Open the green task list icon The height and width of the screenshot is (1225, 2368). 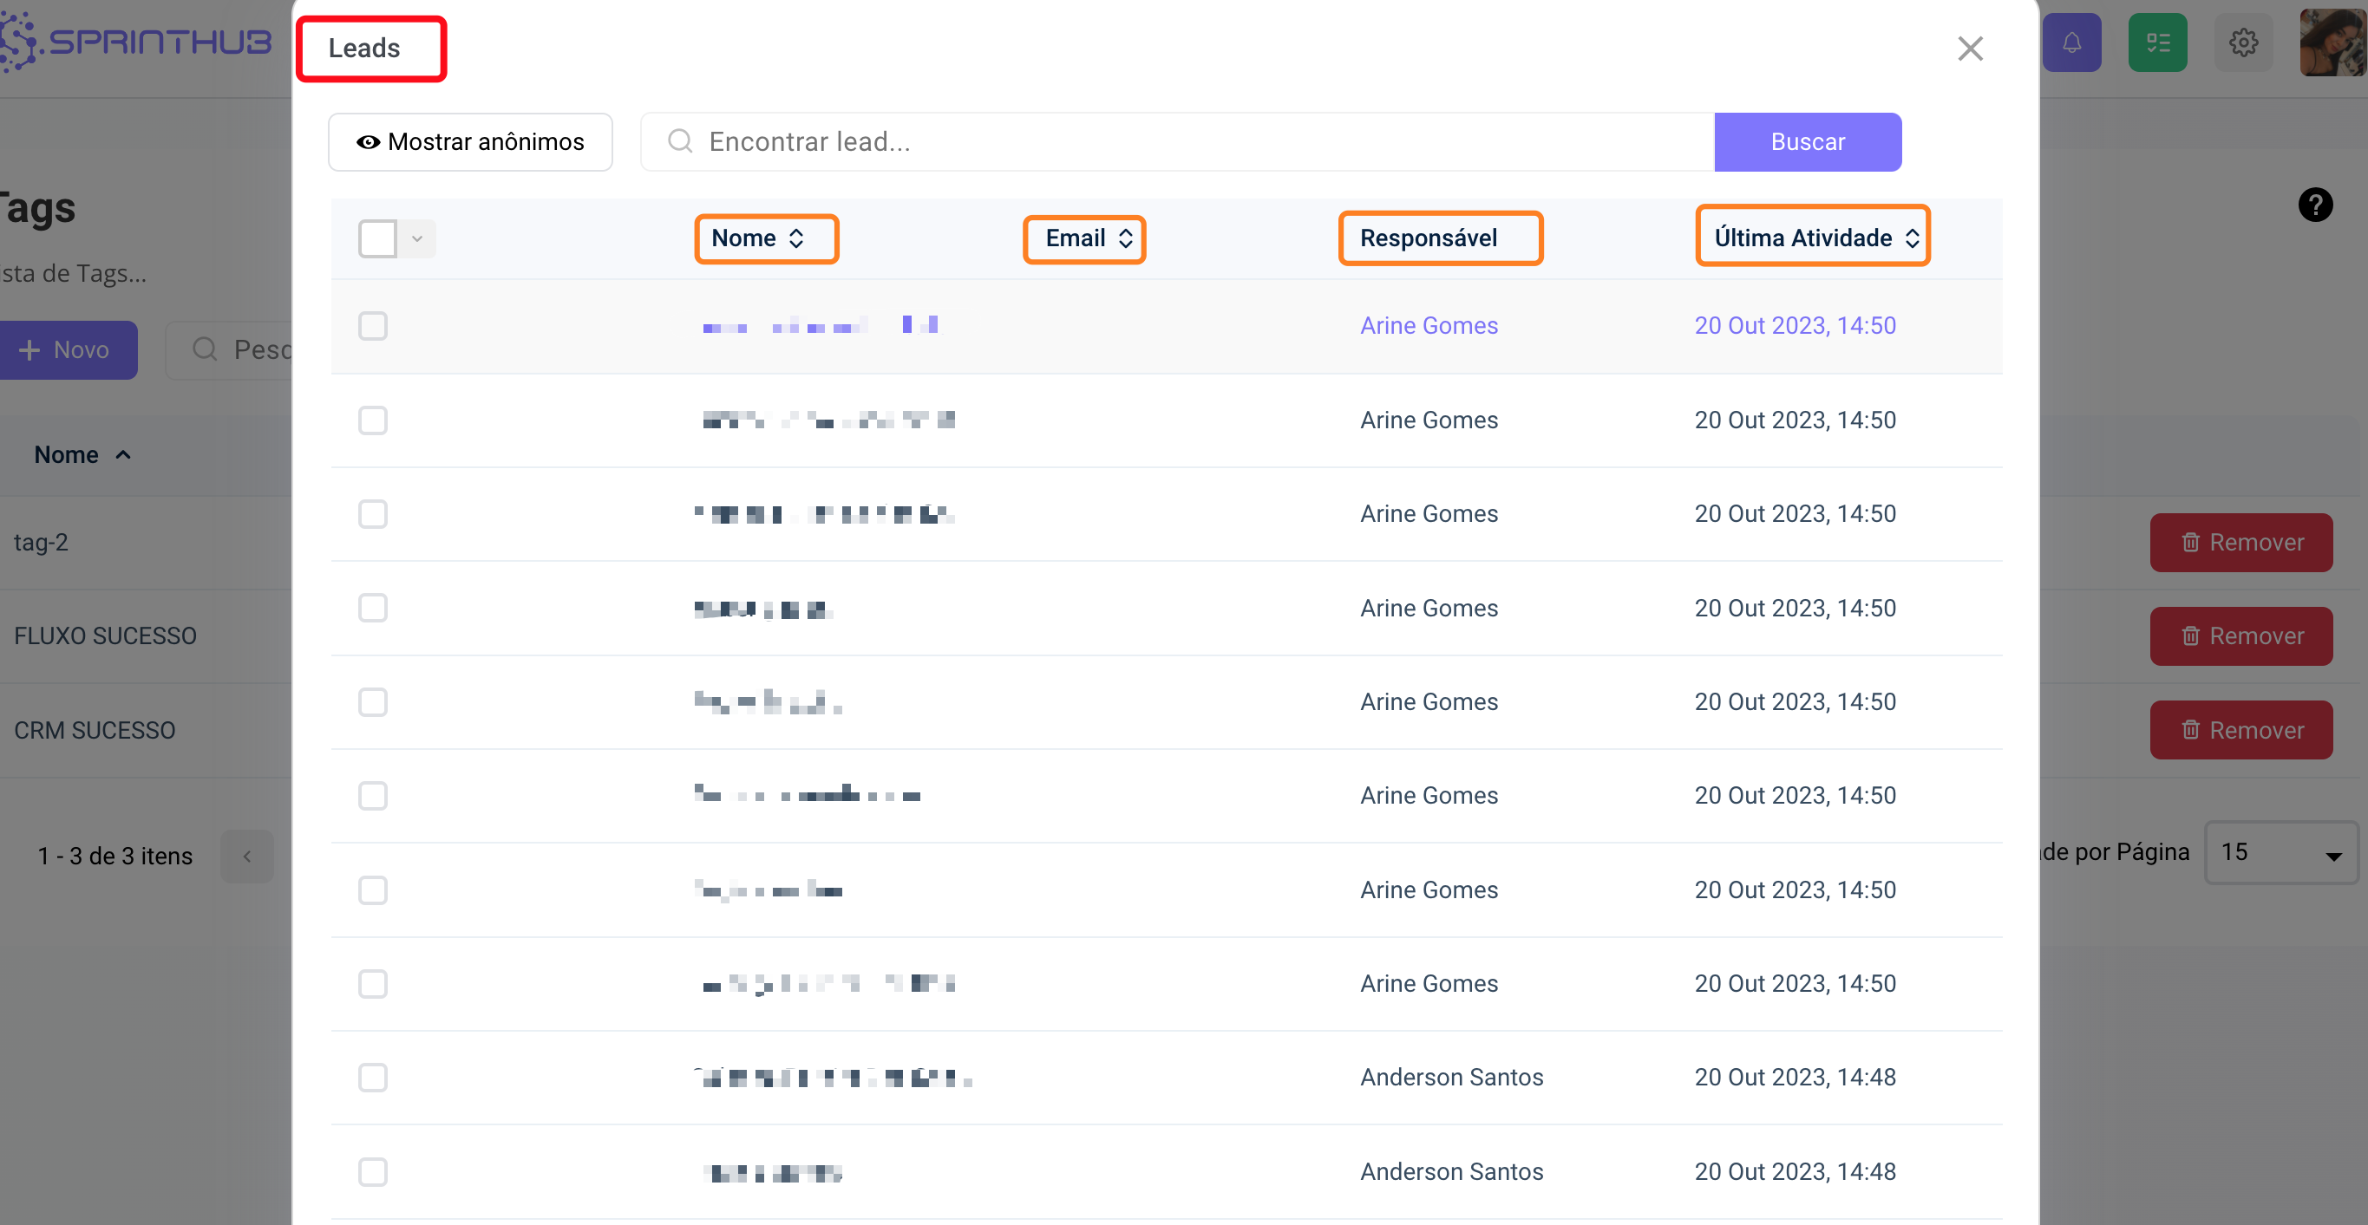point(2156,43)
